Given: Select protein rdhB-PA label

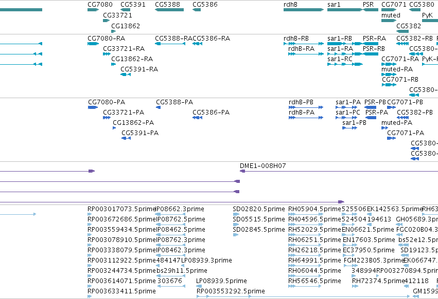Looking at the screenshot, I should coord(302,113).
